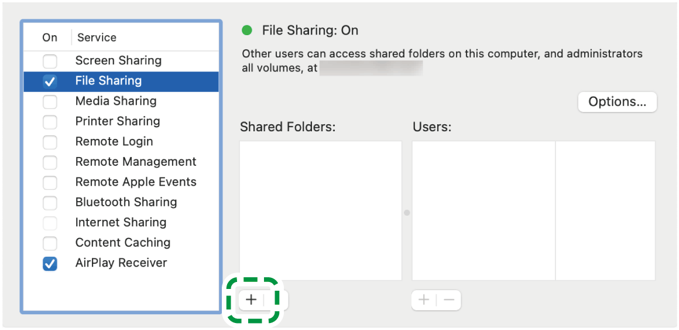Select the Internet Sharing service
This screenshot has height=330, width=679.
click(121, 223)
